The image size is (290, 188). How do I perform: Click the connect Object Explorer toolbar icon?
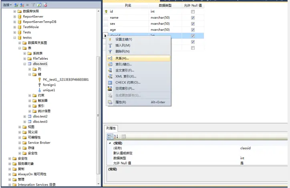(16, 5)
